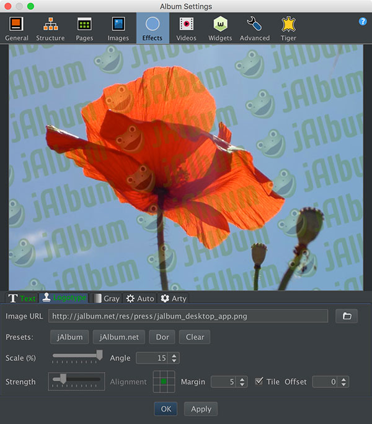
Task: Browse for logo image with folder icon
Action: (x=347, y=316)
